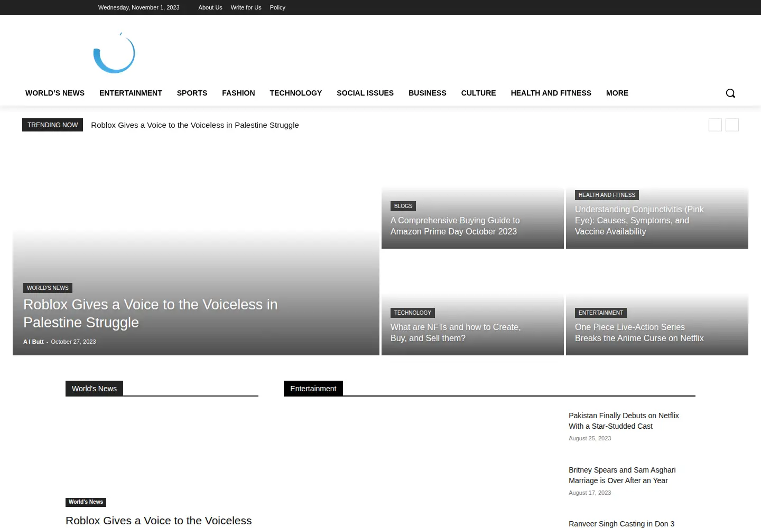Screen dimensions: 761x528
Task: Open Health and Fitness menu item
Action: (x=551, y=93)
